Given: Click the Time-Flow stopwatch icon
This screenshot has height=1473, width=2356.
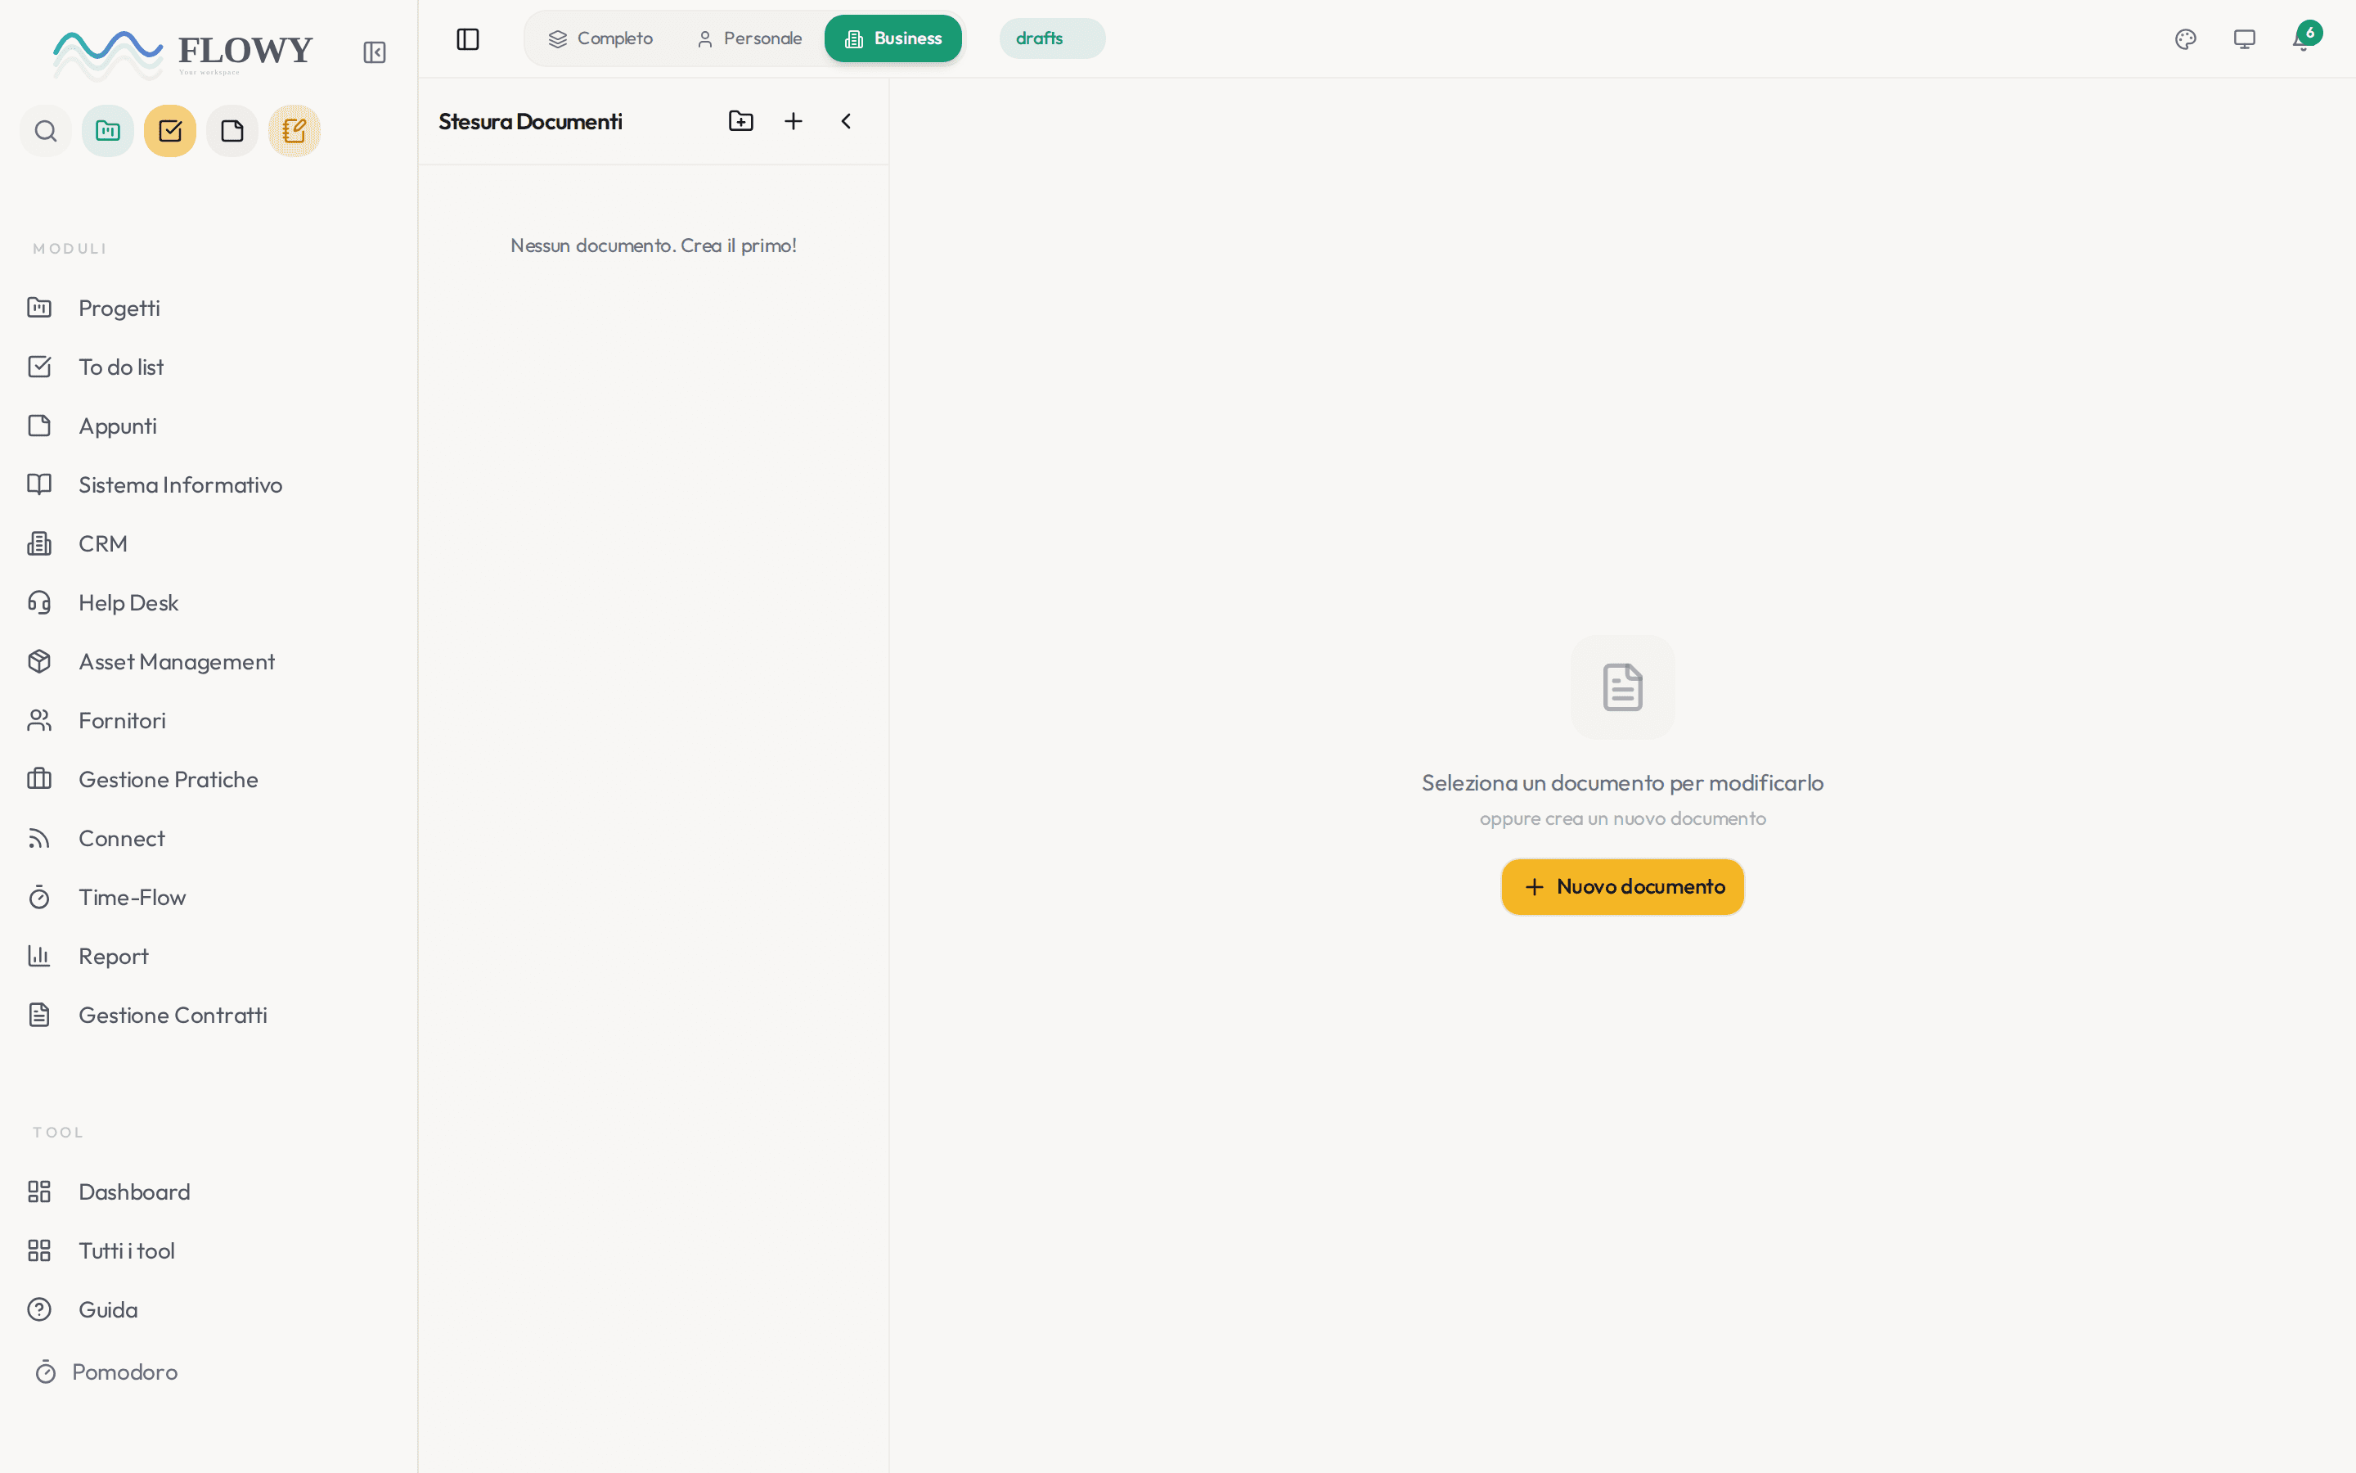Looking at the screenshot, I should 39,897.
